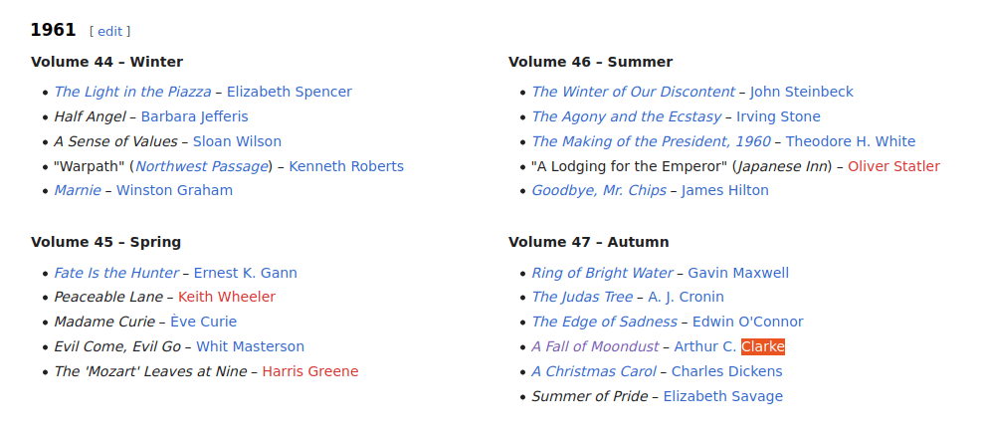Open Ring of Bright Water link

tap(602, 273)
